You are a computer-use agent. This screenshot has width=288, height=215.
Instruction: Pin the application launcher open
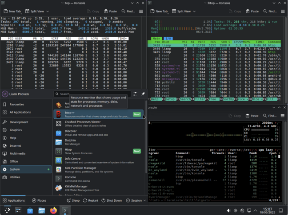tap(143, 94)
